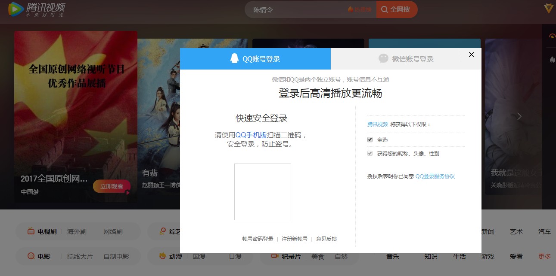Click the TV series category icon
Screen dimensions: 556x276
click(x=31, y=231)
